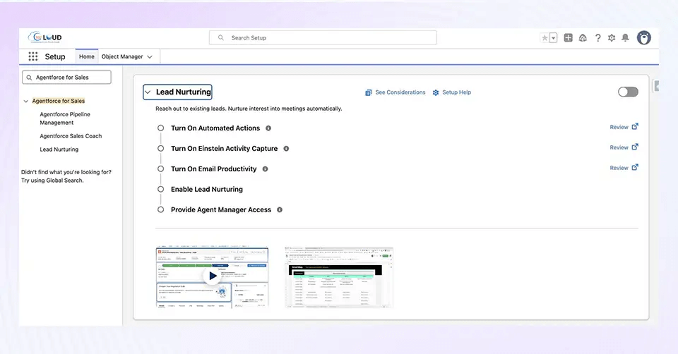Collapse Agentforce for Sales tree node
Viewport: 678px width, 354px height.
tap(26, 102)
